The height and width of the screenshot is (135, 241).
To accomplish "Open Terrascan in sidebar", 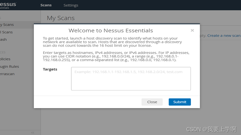I will [x=7, y=74].
